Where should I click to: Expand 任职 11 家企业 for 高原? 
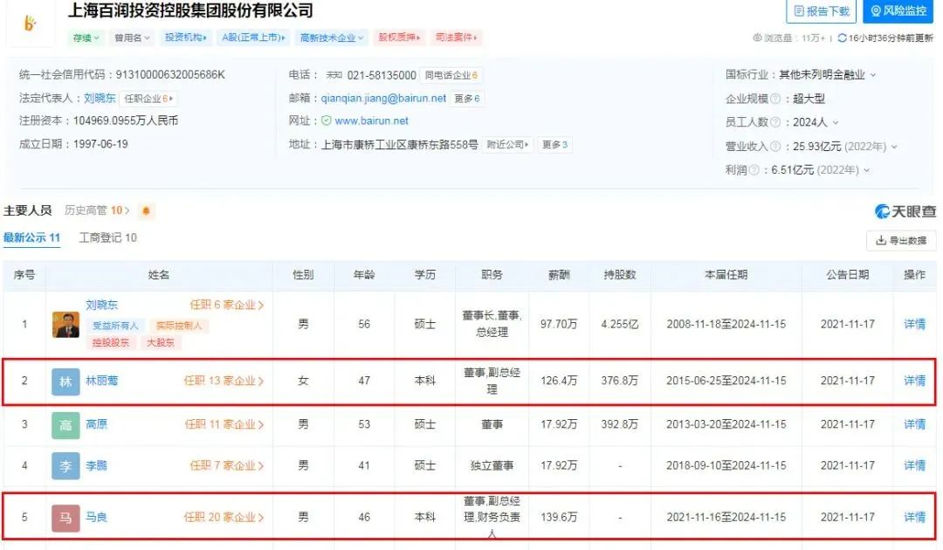[x=224, y=424]
